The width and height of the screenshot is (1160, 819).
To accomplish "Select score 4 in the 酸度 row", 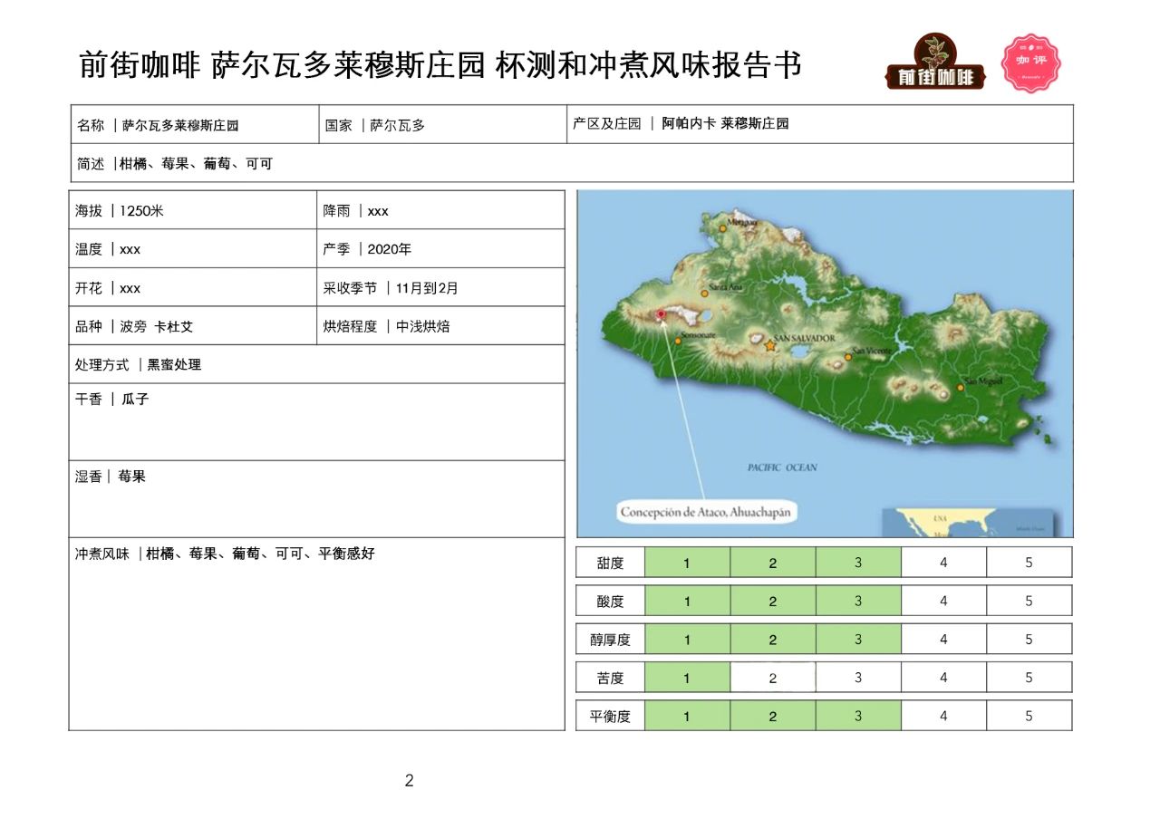I will [943, 601].
